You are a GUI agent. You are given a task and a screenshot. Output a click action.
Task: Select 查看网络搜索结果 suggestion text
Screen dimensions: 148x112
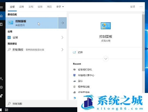35,50
